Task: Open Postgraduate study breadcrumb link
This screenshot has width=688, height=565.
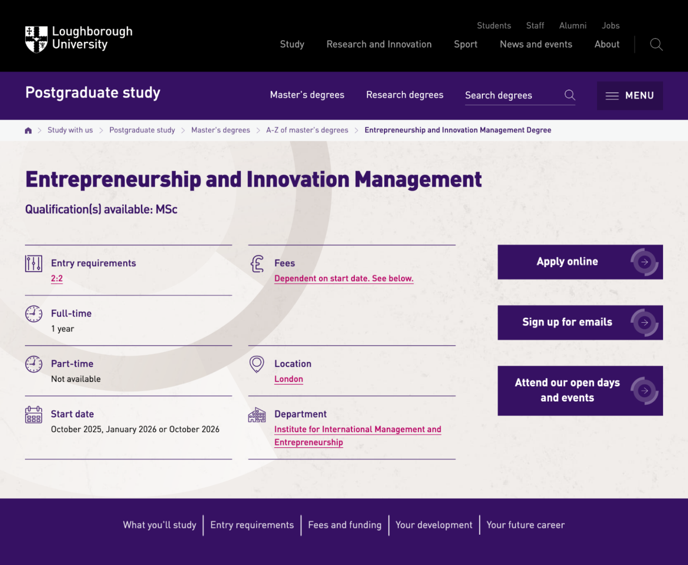Action: [142, 130]
